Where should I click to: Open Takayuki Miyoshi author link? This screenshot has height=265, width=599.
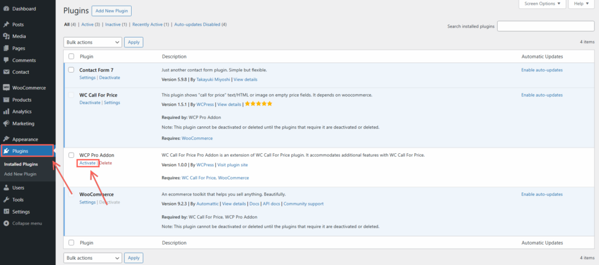coord(213,80)
